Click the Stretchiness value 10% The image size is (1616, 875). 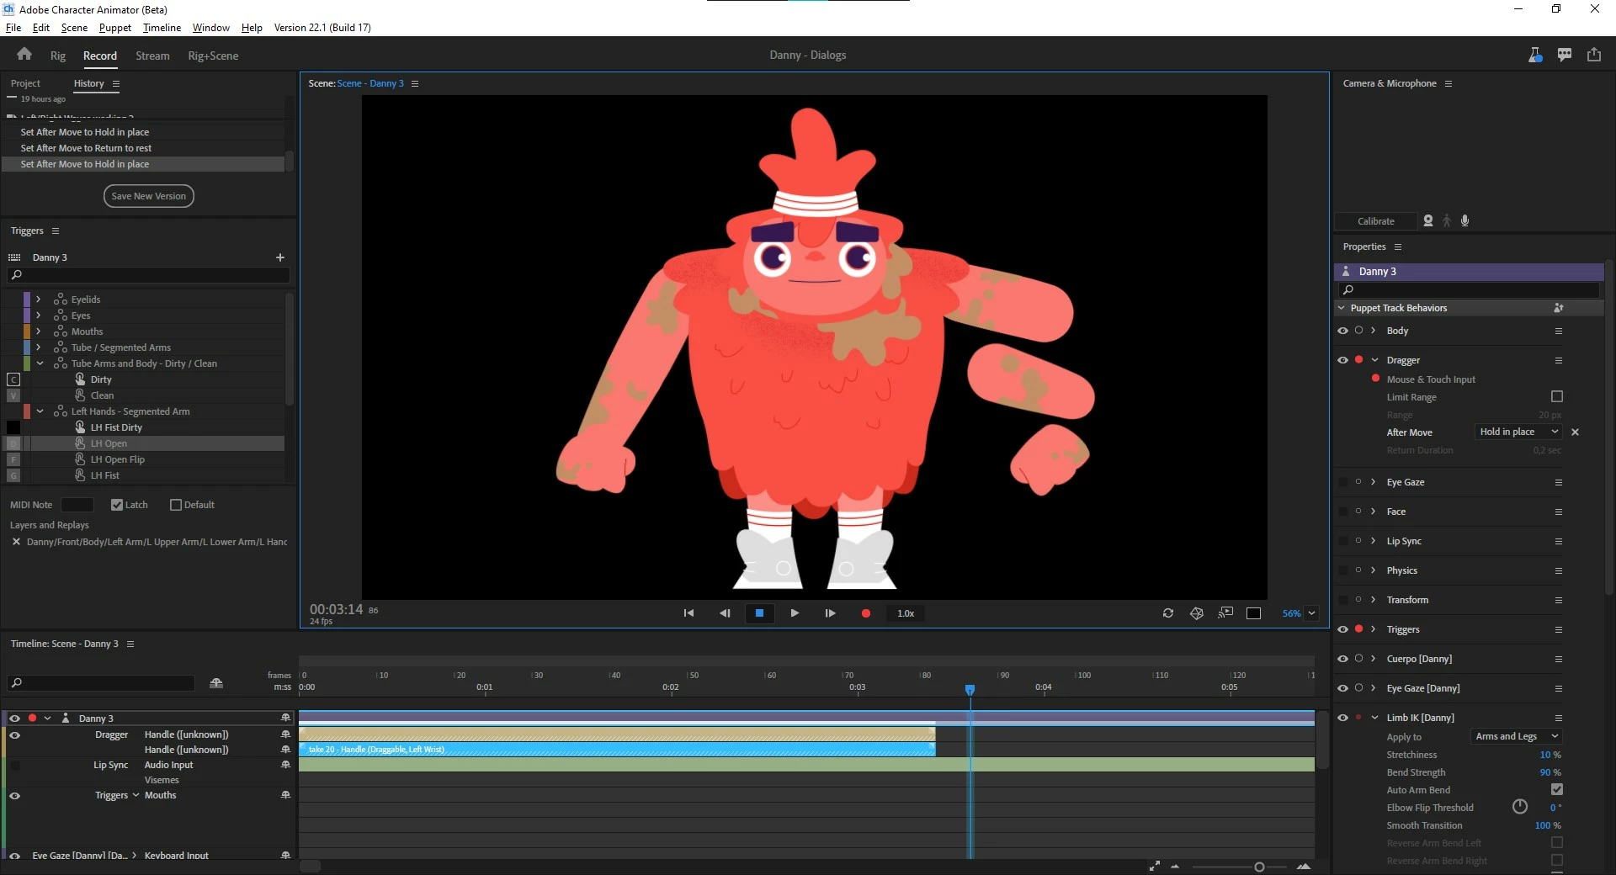pos(1550,755)
